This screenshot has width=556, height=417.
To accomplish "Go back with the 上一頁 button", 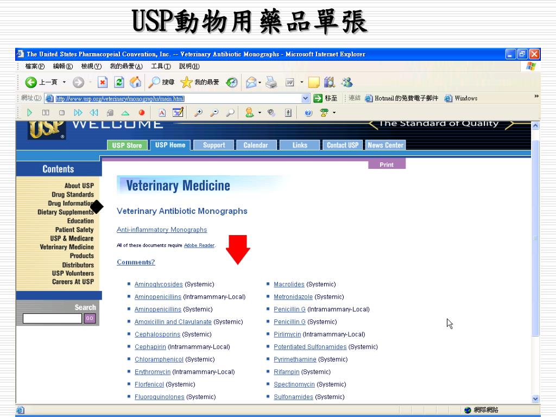I will 41,83.
